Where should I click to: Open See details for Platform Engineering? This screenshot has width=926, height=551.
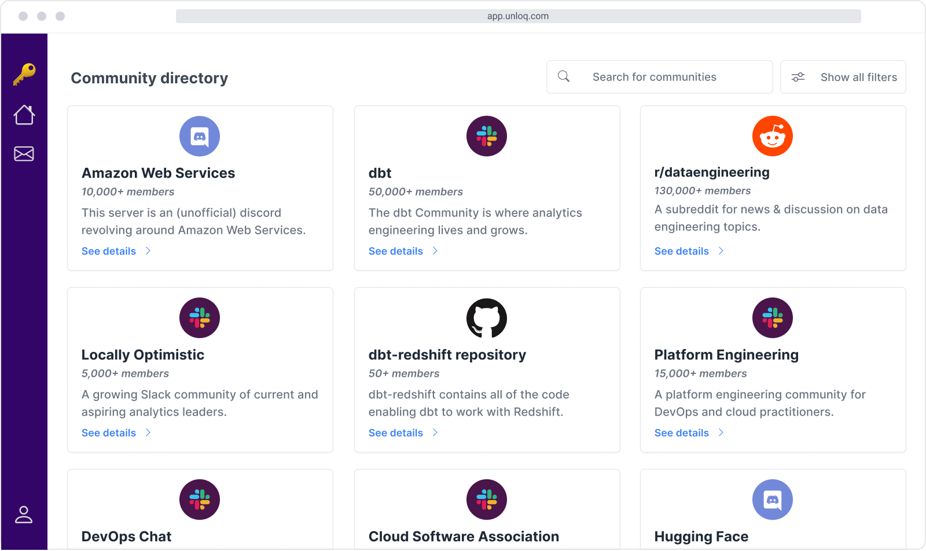click(x=682, y=433)
